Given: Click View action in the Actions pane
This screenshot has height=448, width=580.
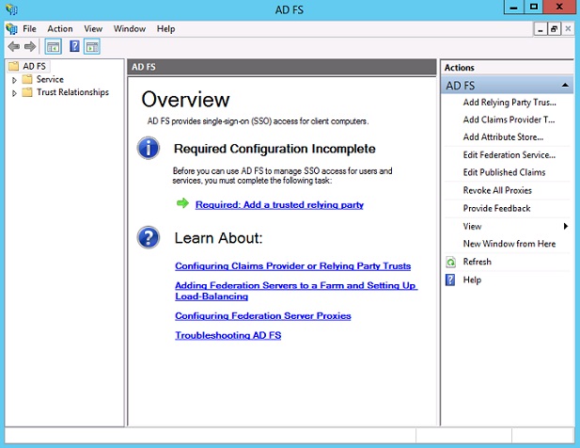Looking at the screenshot, I should 472,226.
